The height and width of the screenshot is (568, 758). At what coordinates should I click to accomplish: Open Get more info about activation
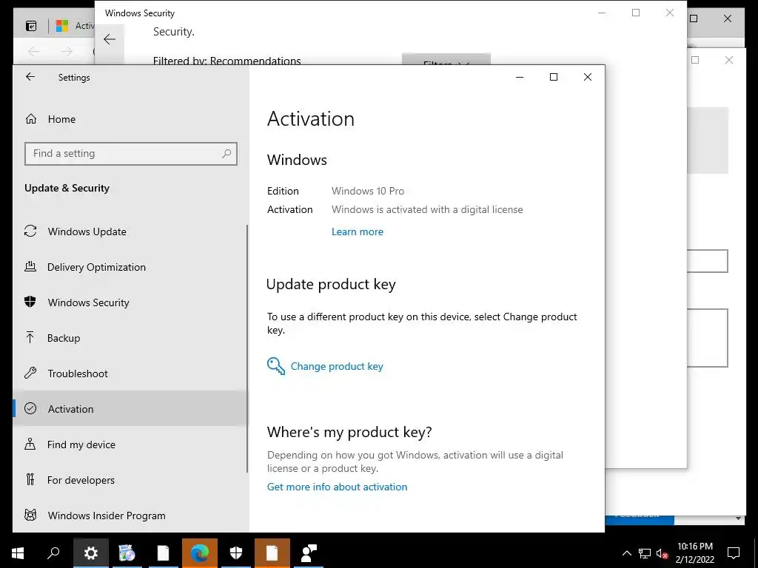pyautogui.click(x=337, y=487)
